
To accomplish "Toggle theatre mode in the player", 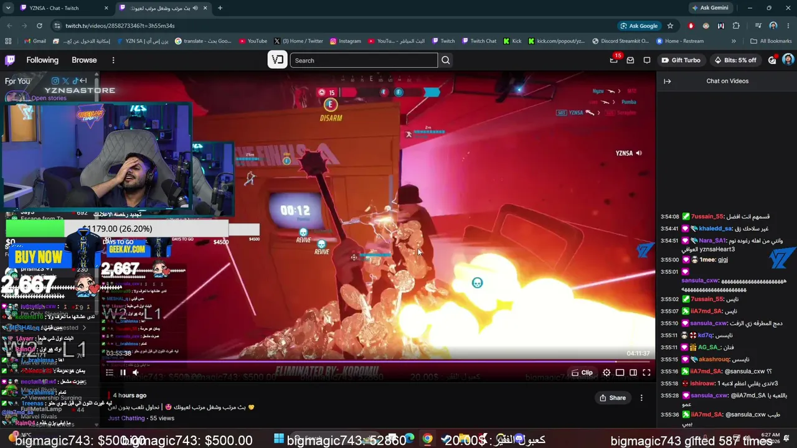I will [633, 373].
